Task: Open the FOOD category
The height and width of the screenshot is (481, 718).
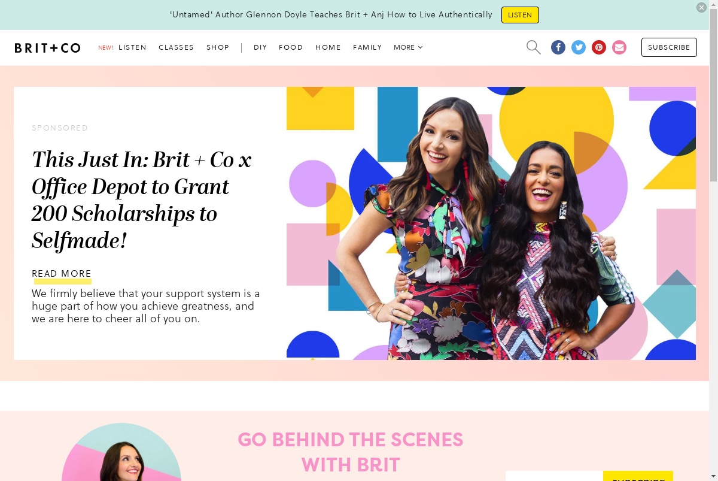Action: (291, 47)
